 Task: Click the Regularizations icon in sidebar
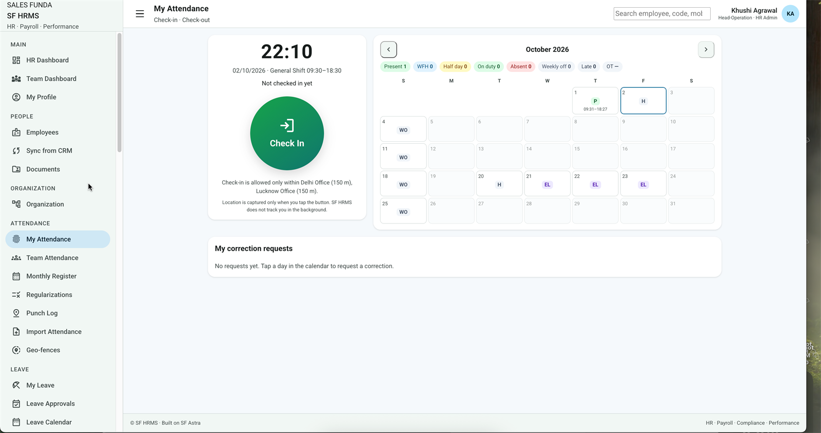[16, 295]
